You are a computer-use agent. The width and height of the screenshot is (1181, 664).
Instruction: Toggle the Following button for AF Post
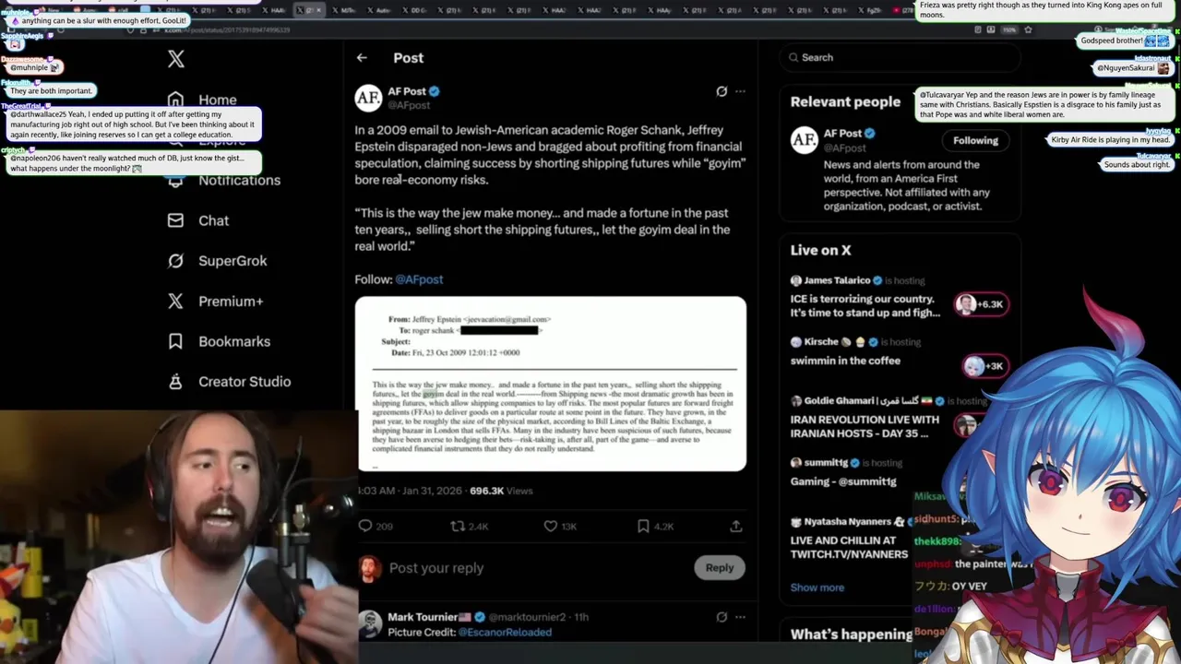click(975, 140)
